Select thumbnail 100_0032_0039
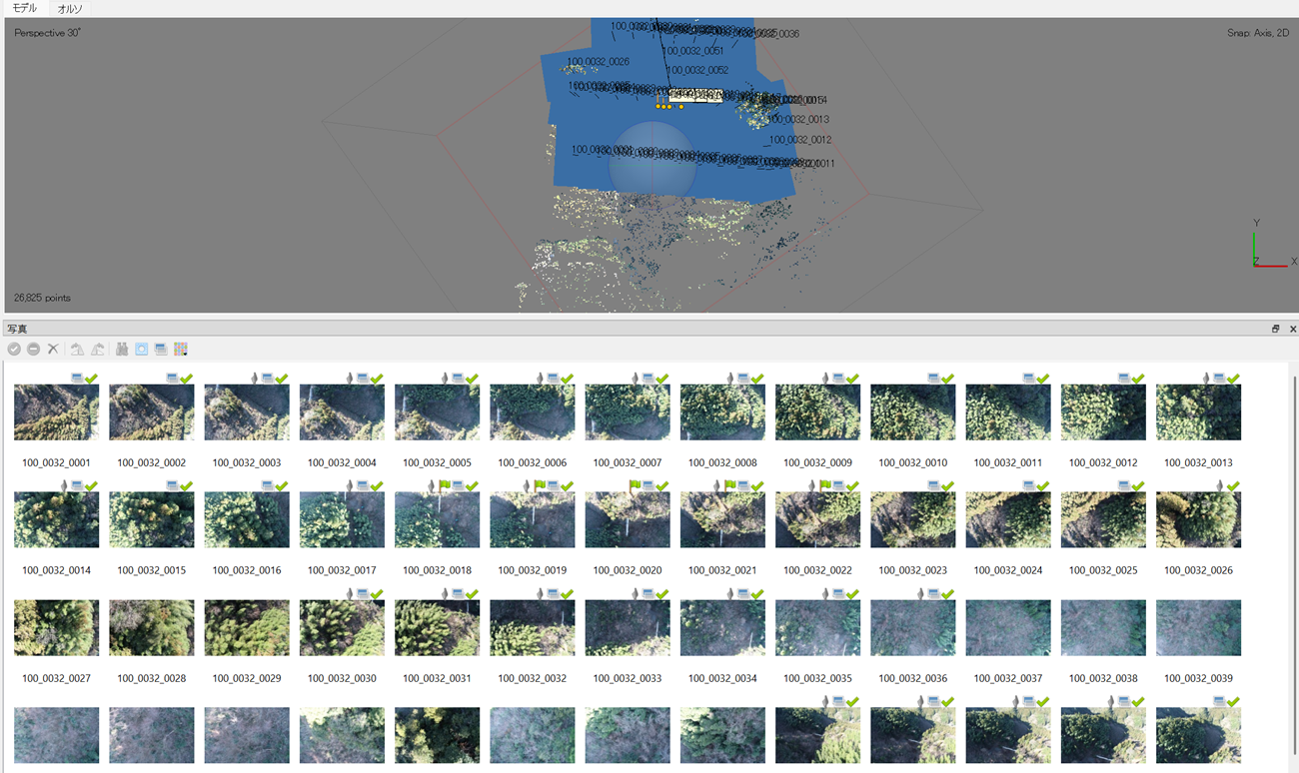 coord(1198,628)
